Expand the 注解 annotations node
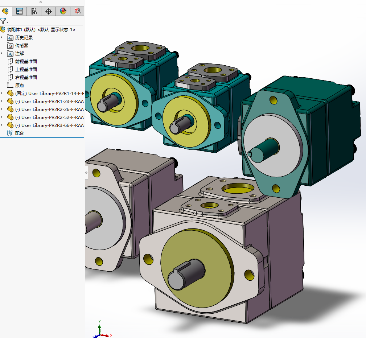 tap(2, 53)
